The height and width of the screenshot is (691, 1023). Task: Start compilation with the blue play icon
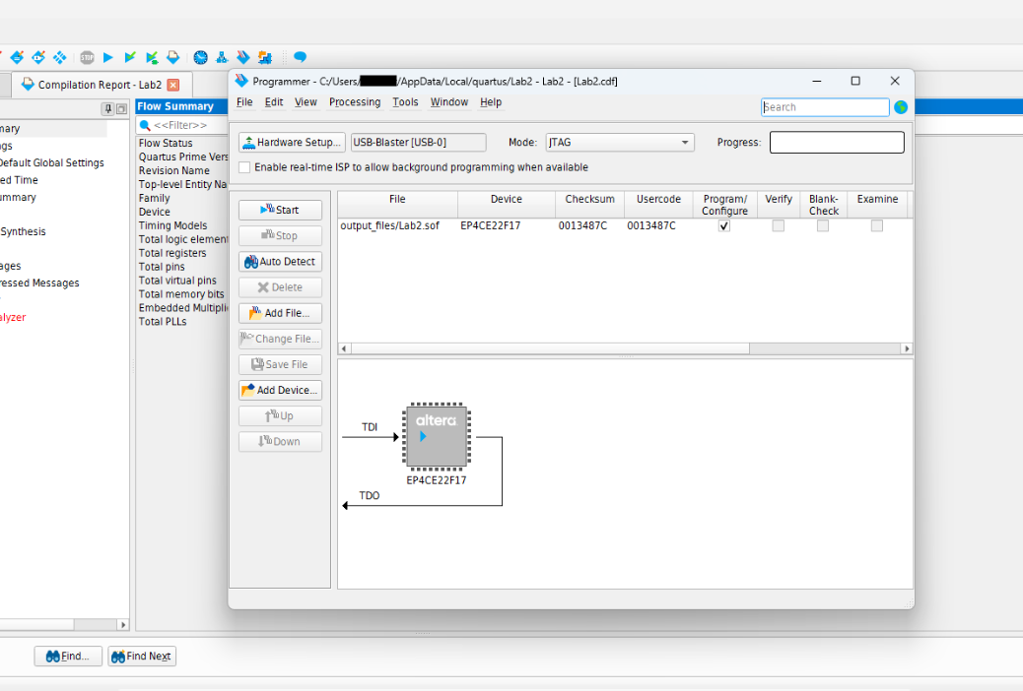point(108,57)
